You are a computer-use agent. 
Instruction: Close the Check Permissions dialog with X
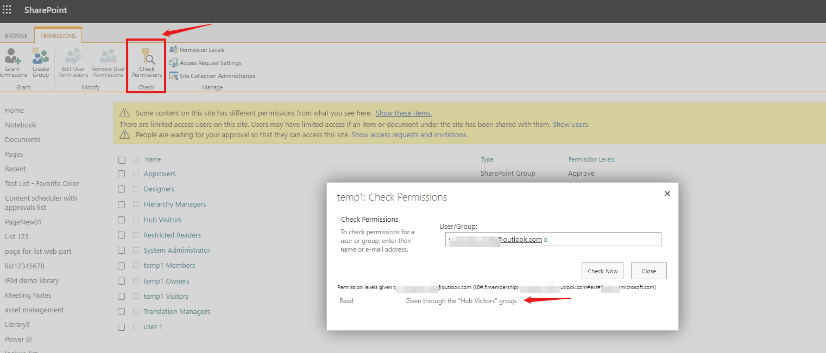(667, 194)
